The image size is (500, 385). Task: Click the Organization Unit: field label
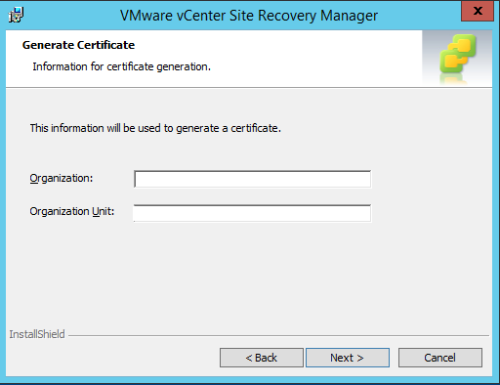[72, 211]
